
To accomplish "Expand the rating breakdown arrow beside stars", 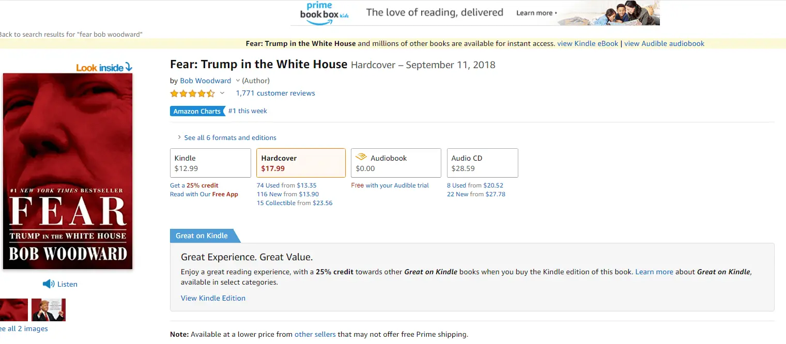I will point(222,93).
